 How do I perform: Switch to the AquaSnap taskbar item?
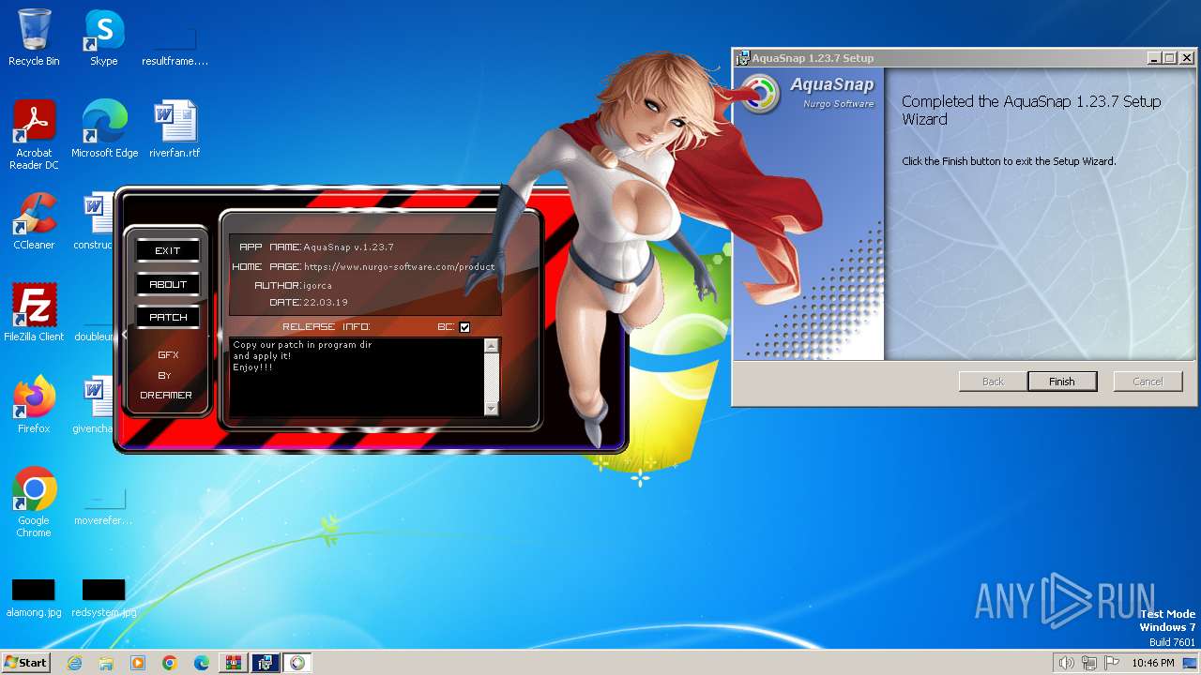297,663
